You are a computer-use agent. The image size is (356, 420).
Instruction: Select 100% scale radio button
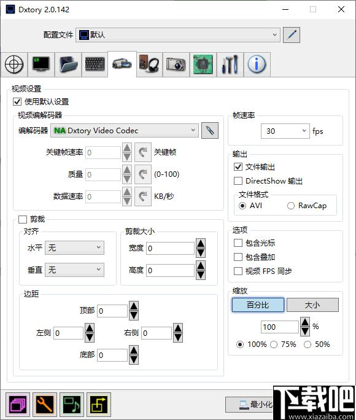(x=240, y=344)
